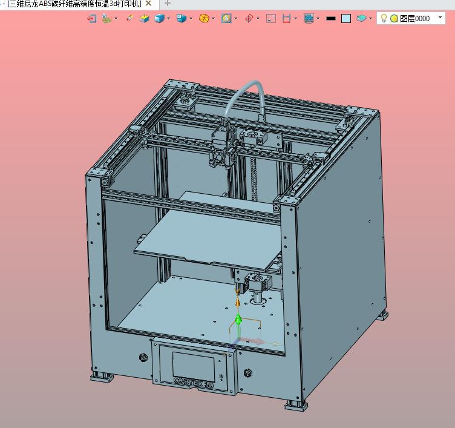Expand the orange polygon mesh dropdown

pos(213,19)
